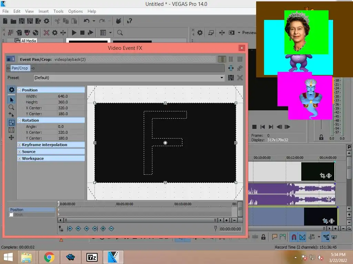Open the File menu
353x264 pixels.
tap(6, 11)
